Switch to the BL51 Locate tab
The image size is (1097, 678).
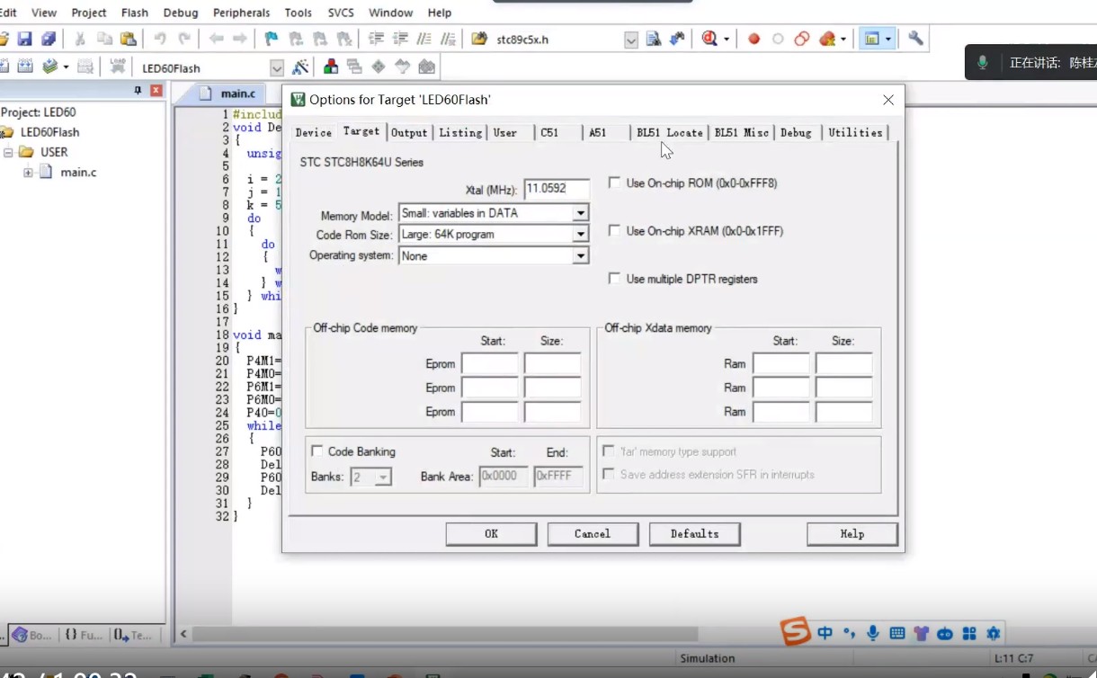(670, 132)
